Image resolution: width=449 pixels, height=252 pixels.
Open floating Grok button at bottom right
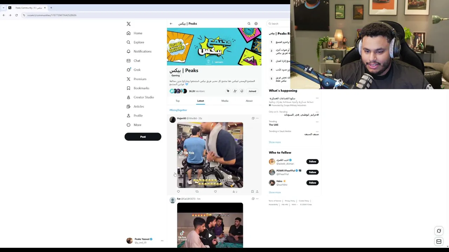click(x=439, y=231)
